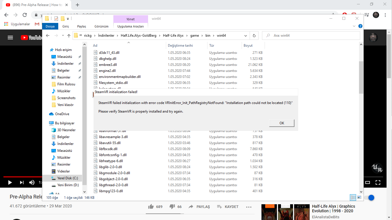Click the Yönet contextual tab header
The image size is (392, 220).
tap(131, 19)
